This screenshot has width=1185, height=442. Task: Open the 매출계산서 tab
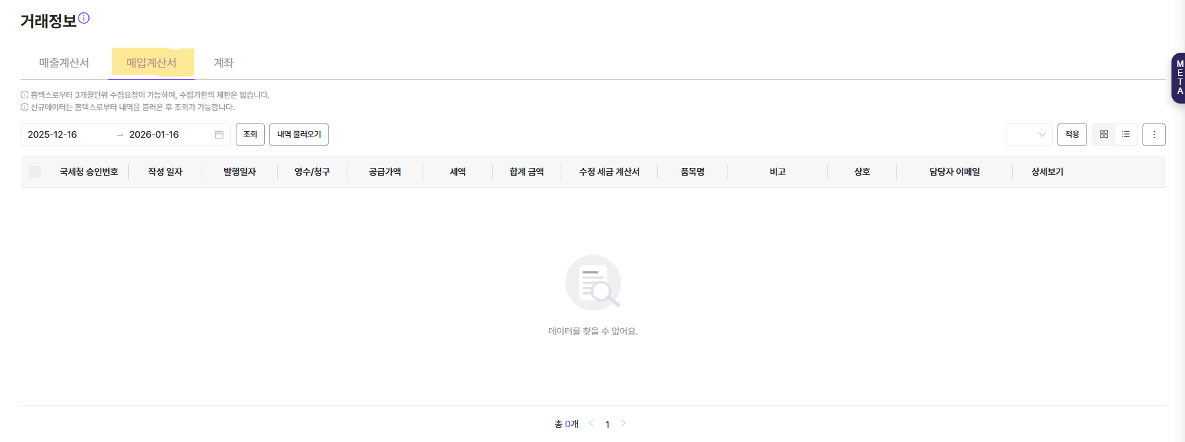(64, 63)
